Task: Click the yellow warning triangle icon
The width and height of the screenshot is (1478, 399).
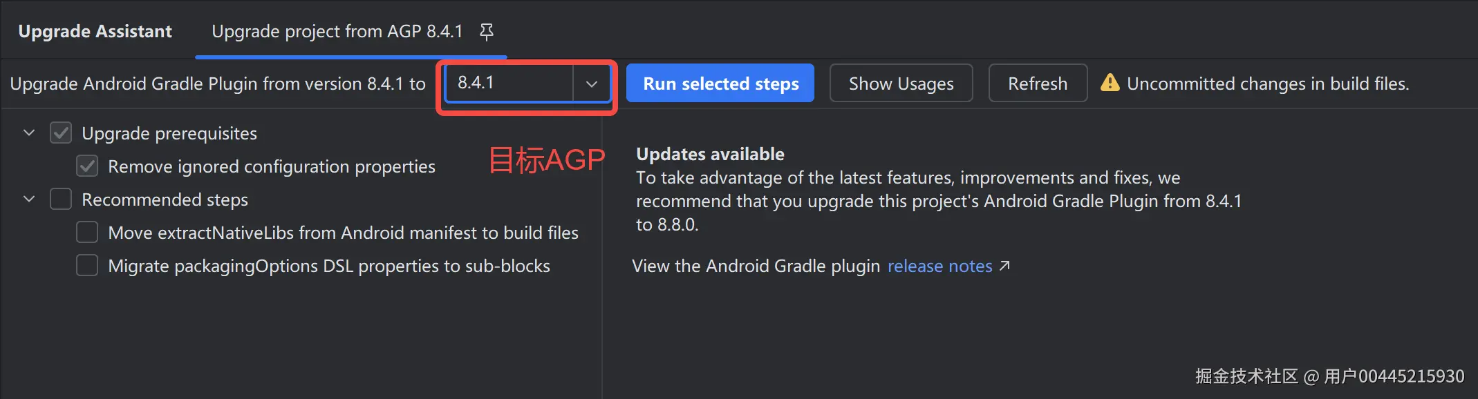Action: 1110,83
